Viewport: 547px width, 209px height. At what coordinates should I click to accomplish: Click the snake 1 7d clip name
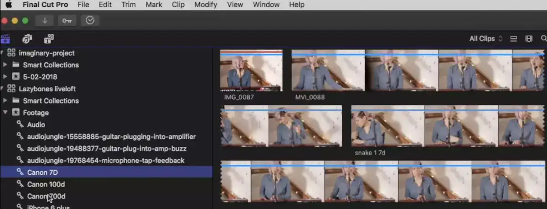(x=370, y=152)
